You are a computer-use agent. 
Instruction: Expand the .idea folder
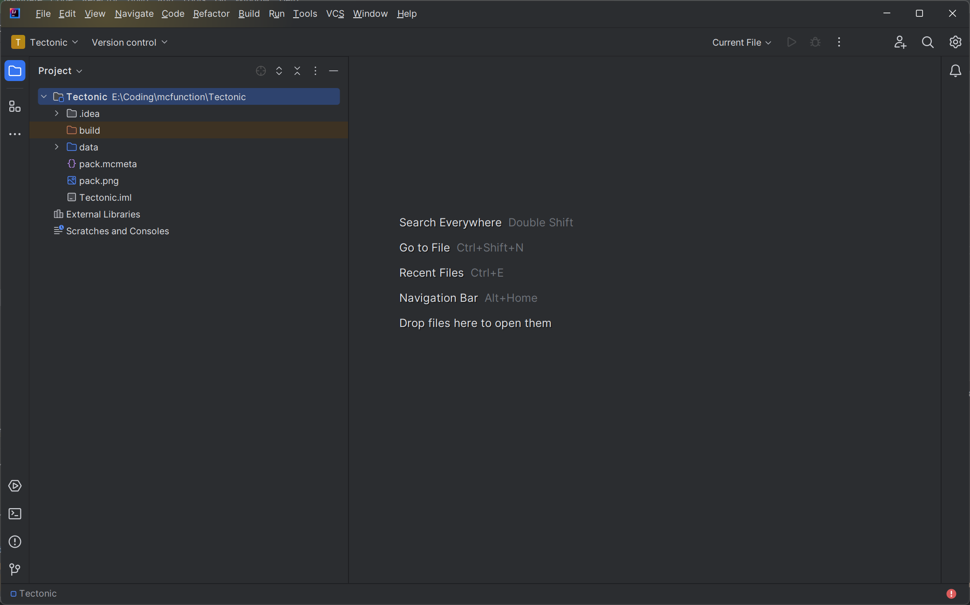[57, 114]
